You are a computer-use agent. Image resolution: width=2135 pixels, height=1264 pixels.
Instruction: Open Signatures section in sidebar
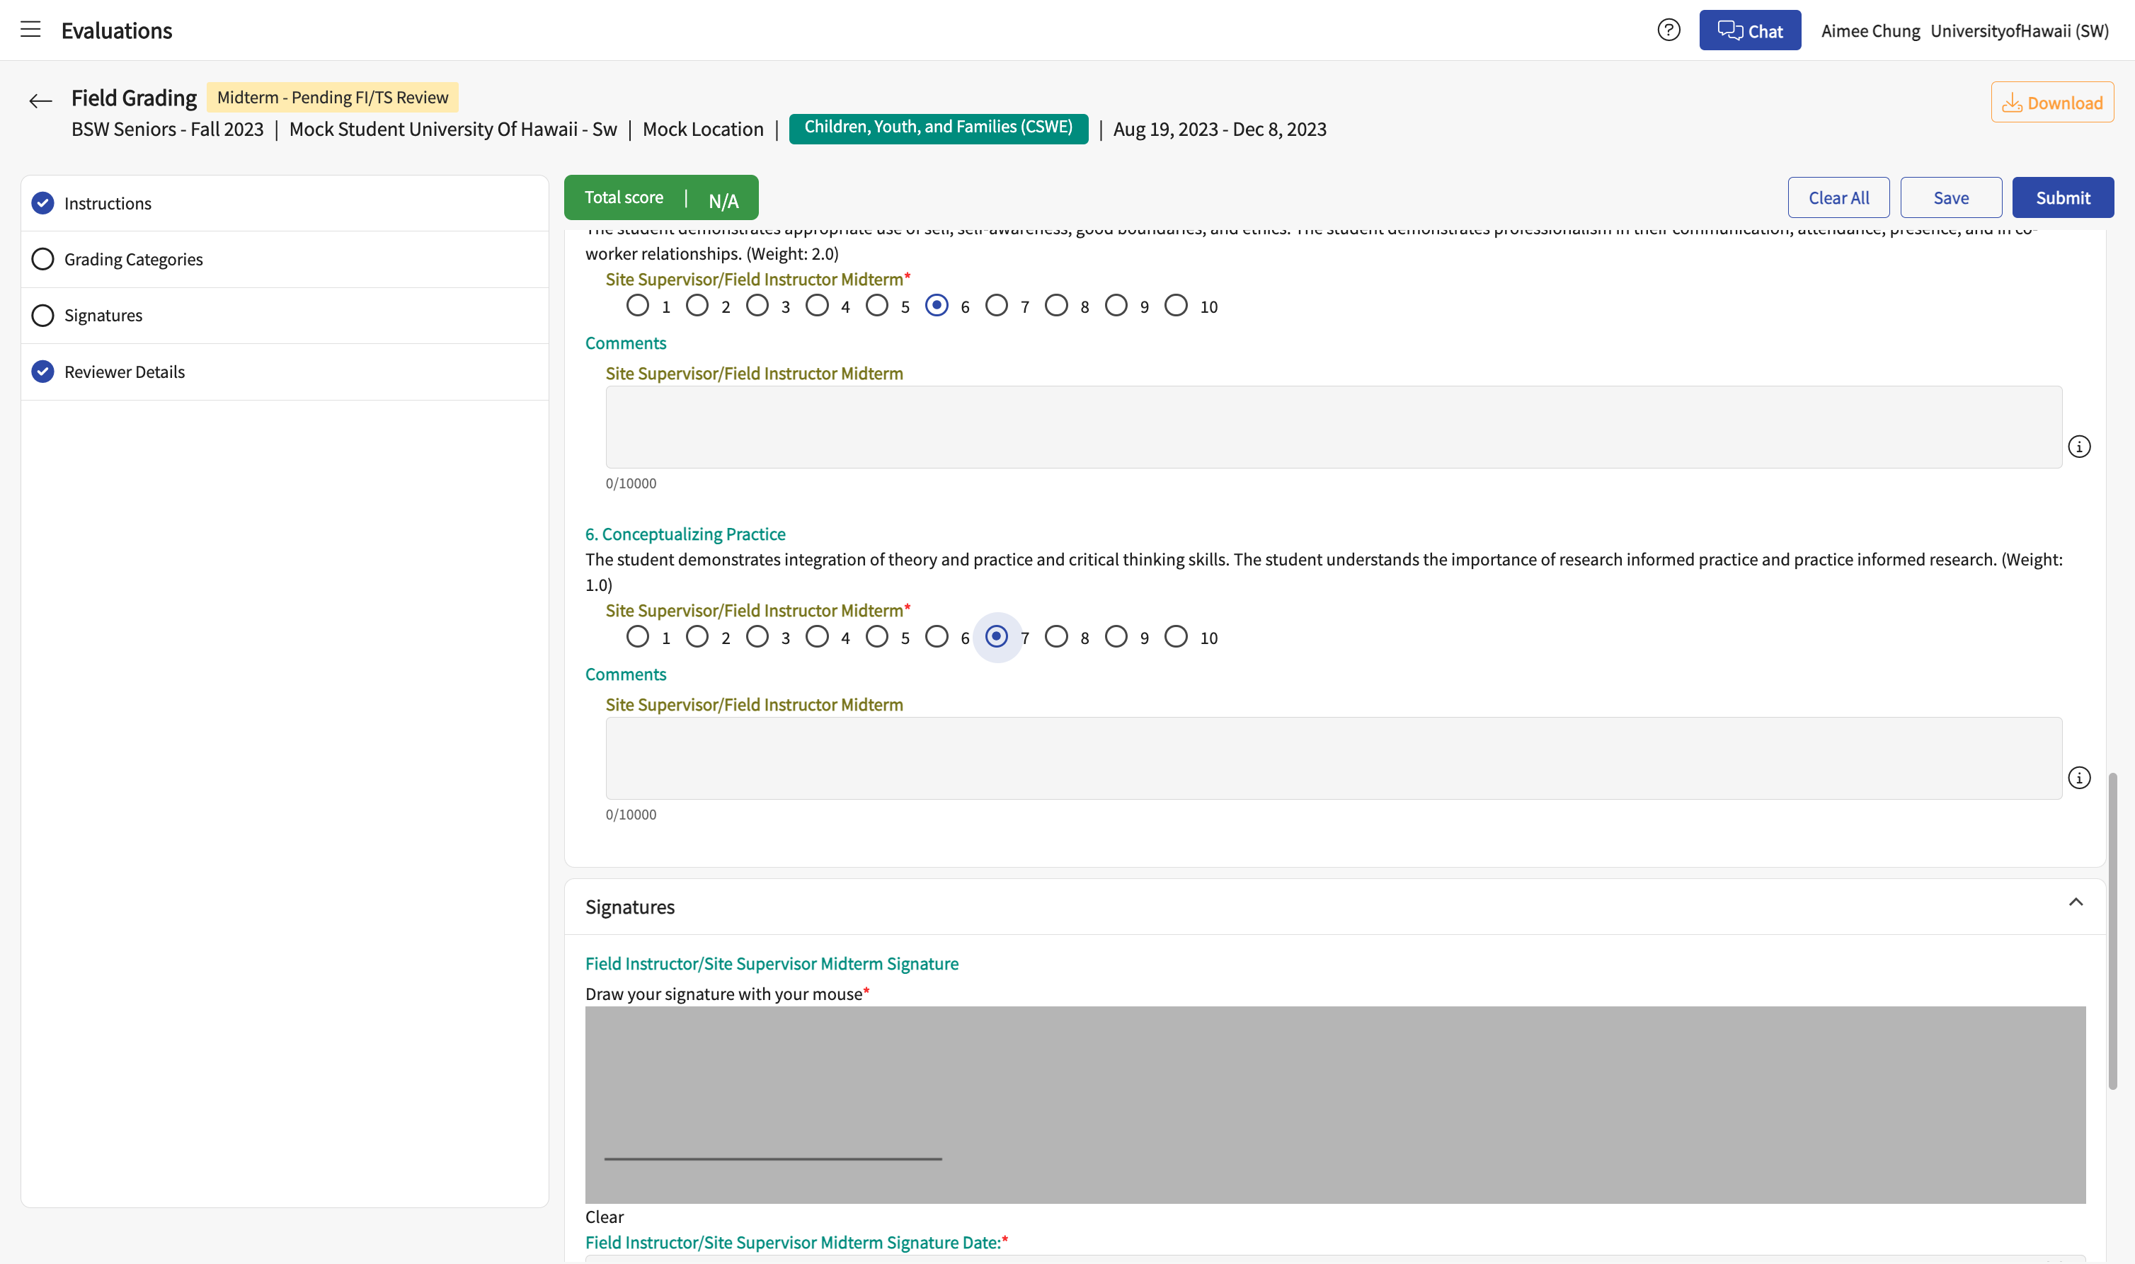(x=285, y=316)
